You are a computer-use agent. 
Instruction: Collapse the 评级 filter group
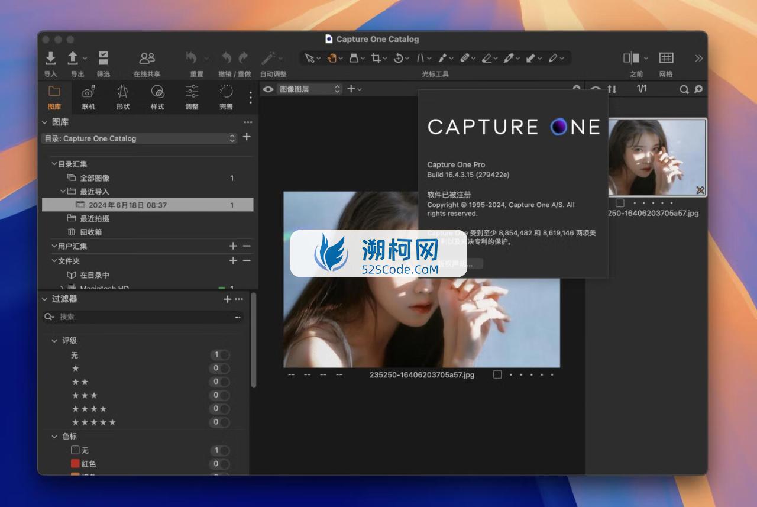[x=54, y=341]
